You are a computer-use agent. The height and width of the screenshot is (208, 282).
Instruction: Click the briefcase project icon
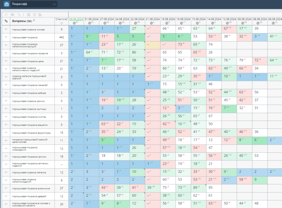pos(6,4)
